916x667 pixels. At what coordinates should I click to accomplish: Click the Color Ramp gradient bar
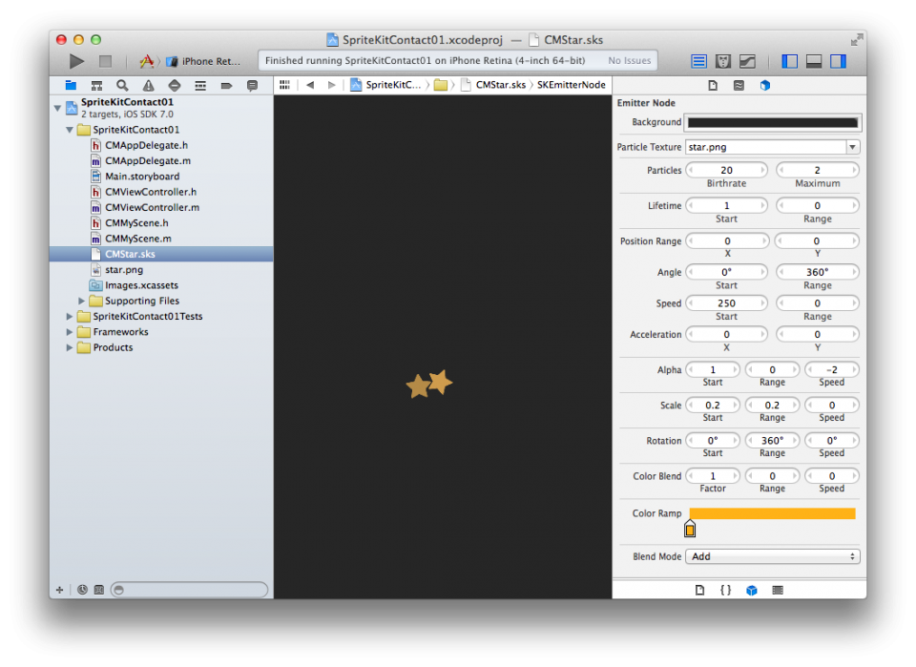coord(773,512)
